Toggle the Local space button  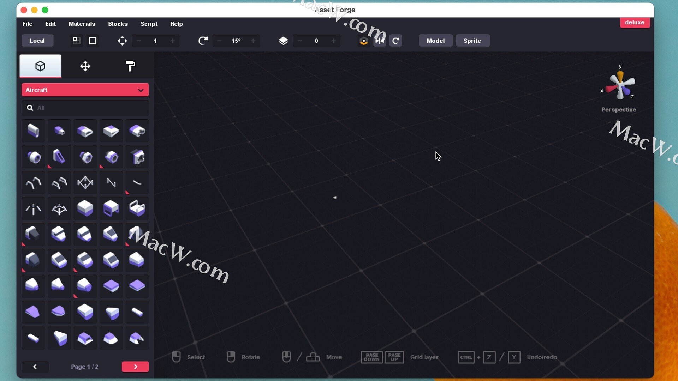coord(37,41)
